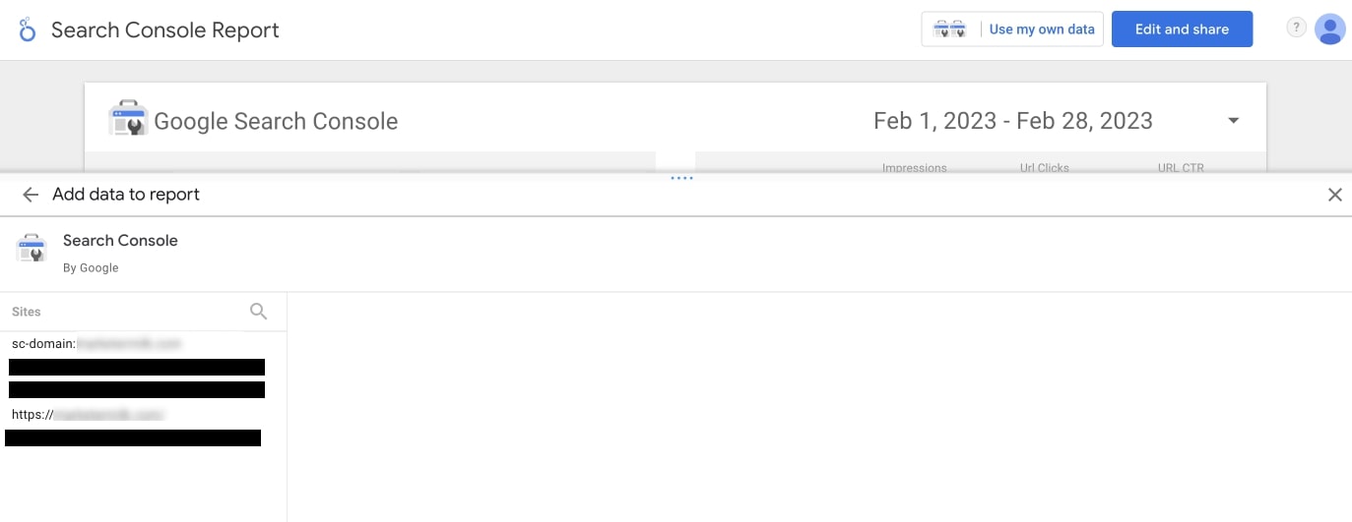Screen dimensions: 1352x522
Task: Close the Add data to report panel
Action: coord(1334,195)
